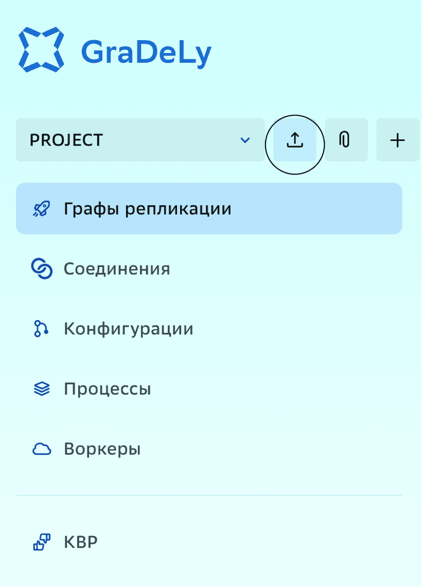
Task: Click the GraDeLy title link
Action: (146, 50)
